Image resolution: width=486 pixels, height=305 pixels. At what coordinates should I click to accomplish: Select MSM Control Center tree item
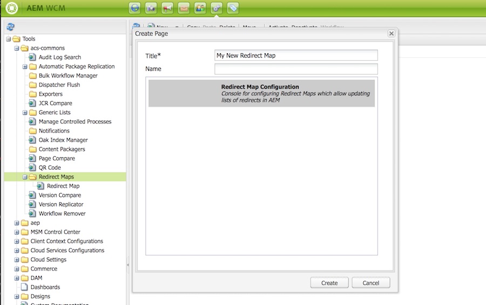tap(55, 232)
